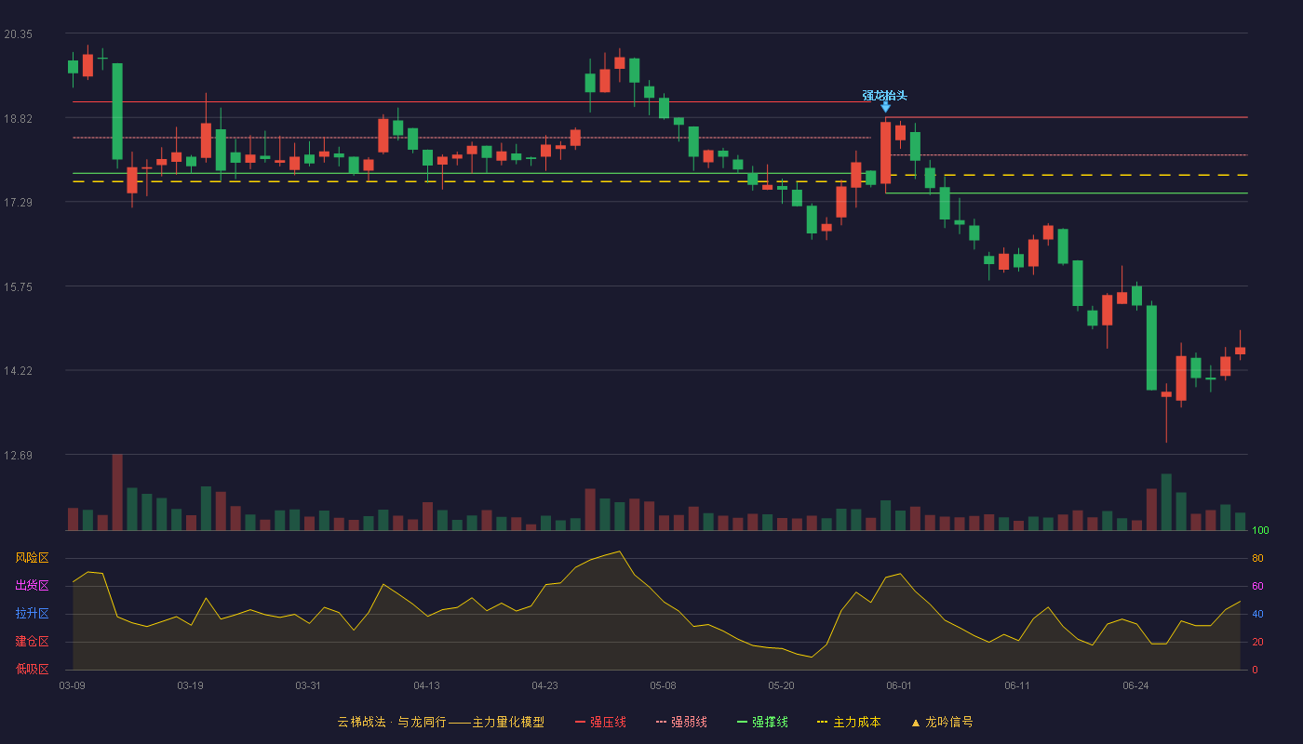Click the 03-19 date label
Viewport: 1303px width, 744px height.
pyautogui.click(x=190, y=685)
